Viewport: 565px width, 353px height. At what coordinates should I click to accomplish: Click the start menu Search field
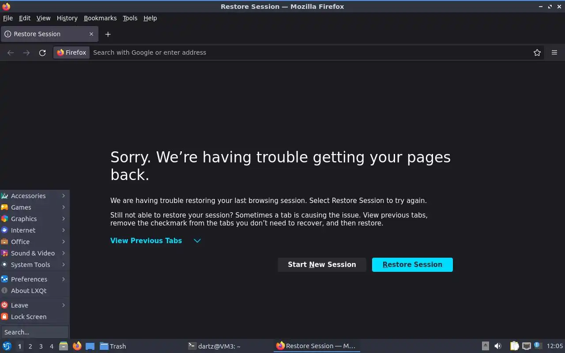(34, 332)
